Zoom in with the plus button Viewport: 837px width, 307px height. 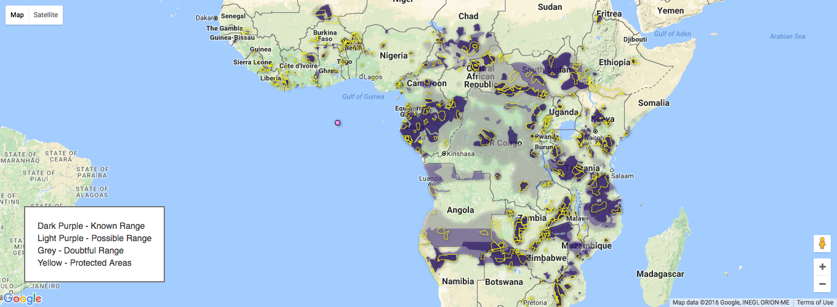[822, 267]
